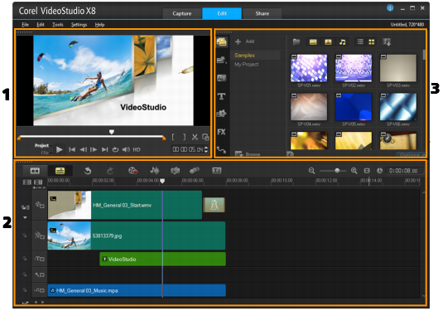The height and width of the screenshot is (321, 443).
Task: Open the Graphic library icon
Action: 222,114
